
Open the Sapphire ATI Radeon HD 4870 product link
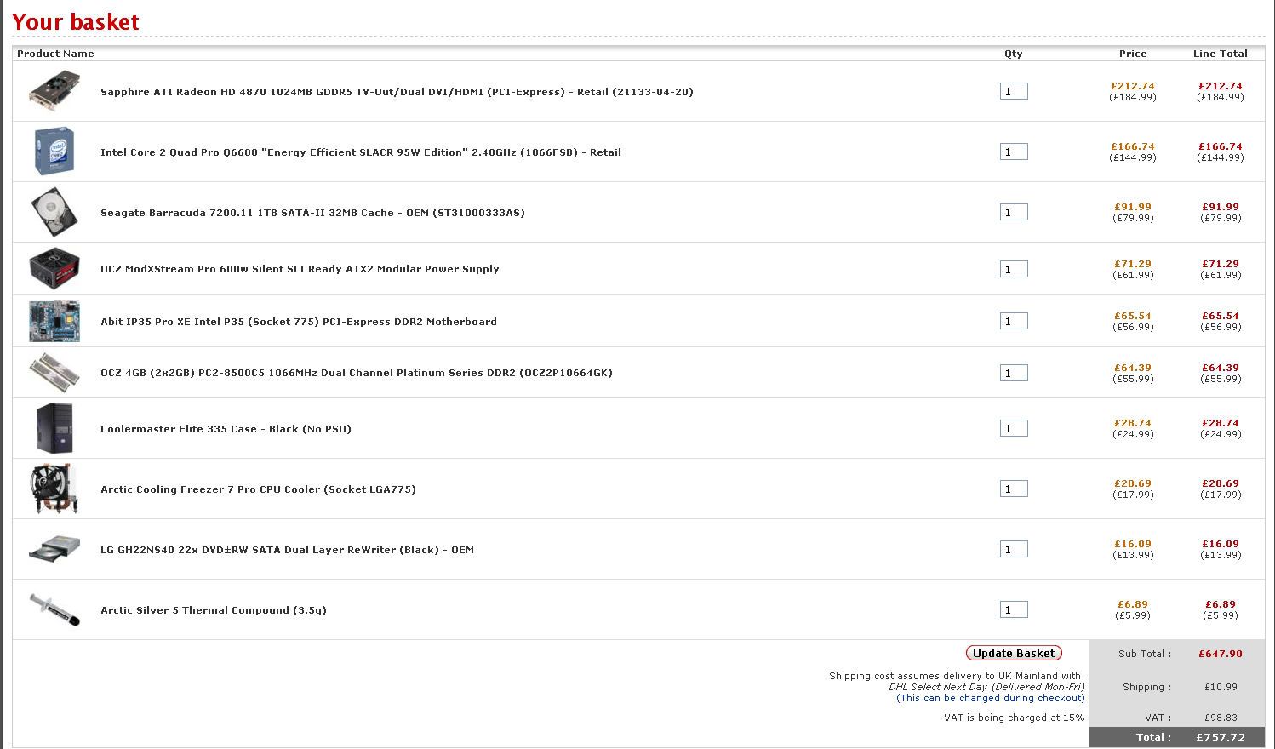pos(397,92)
